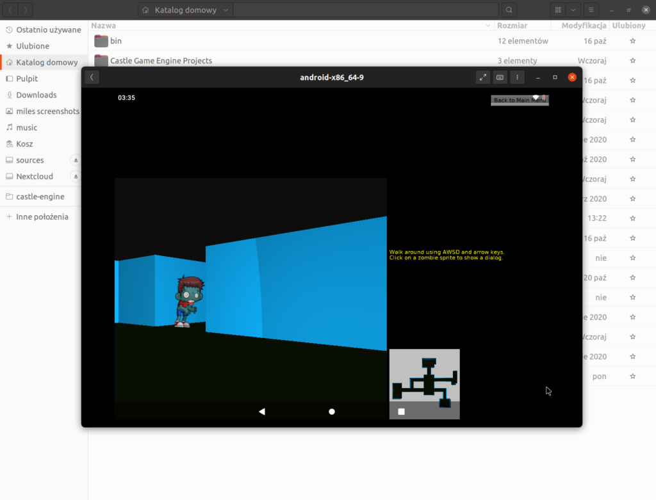Star Castle Game Engine Projects folder

point(632,61)
